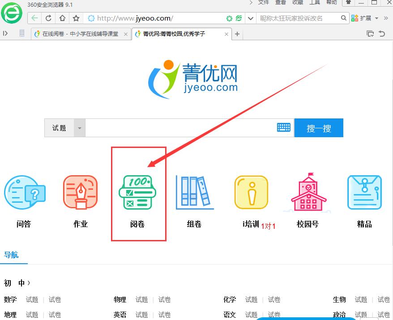This screenshot has height=320, width=393.
Task: Open the 精品 envelope icon
Action: click(364, 193)
